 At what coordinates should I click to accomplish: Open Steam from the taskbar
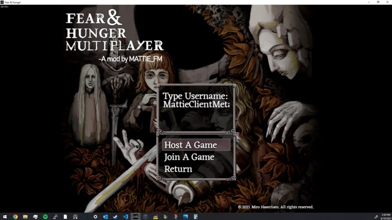pyautogui.click(x=115, y=217)
